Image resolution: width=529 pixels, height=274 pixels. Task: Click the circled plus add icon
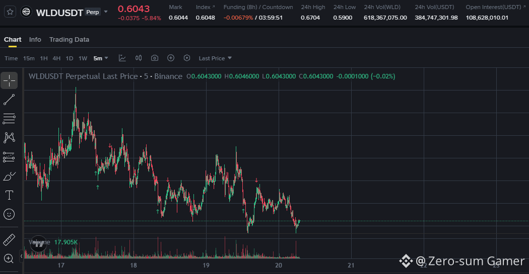[171, 58]
